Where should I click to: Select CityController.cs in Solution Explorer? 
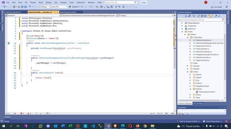[202, 49]
